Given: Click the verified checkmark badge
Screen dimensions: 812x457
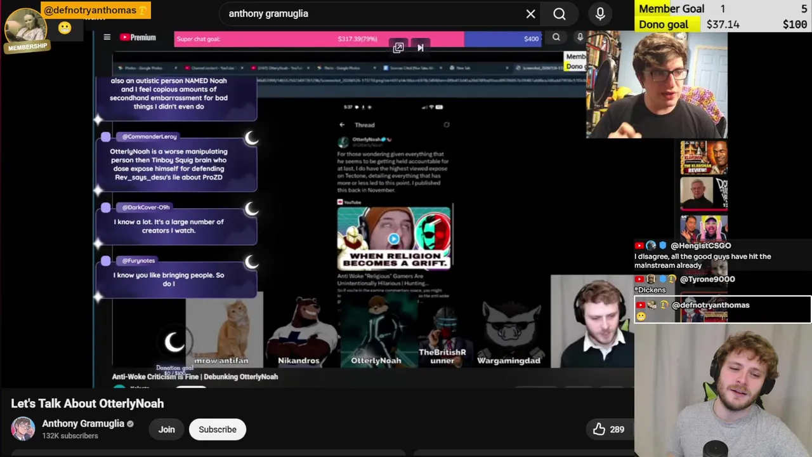Looking at the screenshot, I should (x=130, y=424).
